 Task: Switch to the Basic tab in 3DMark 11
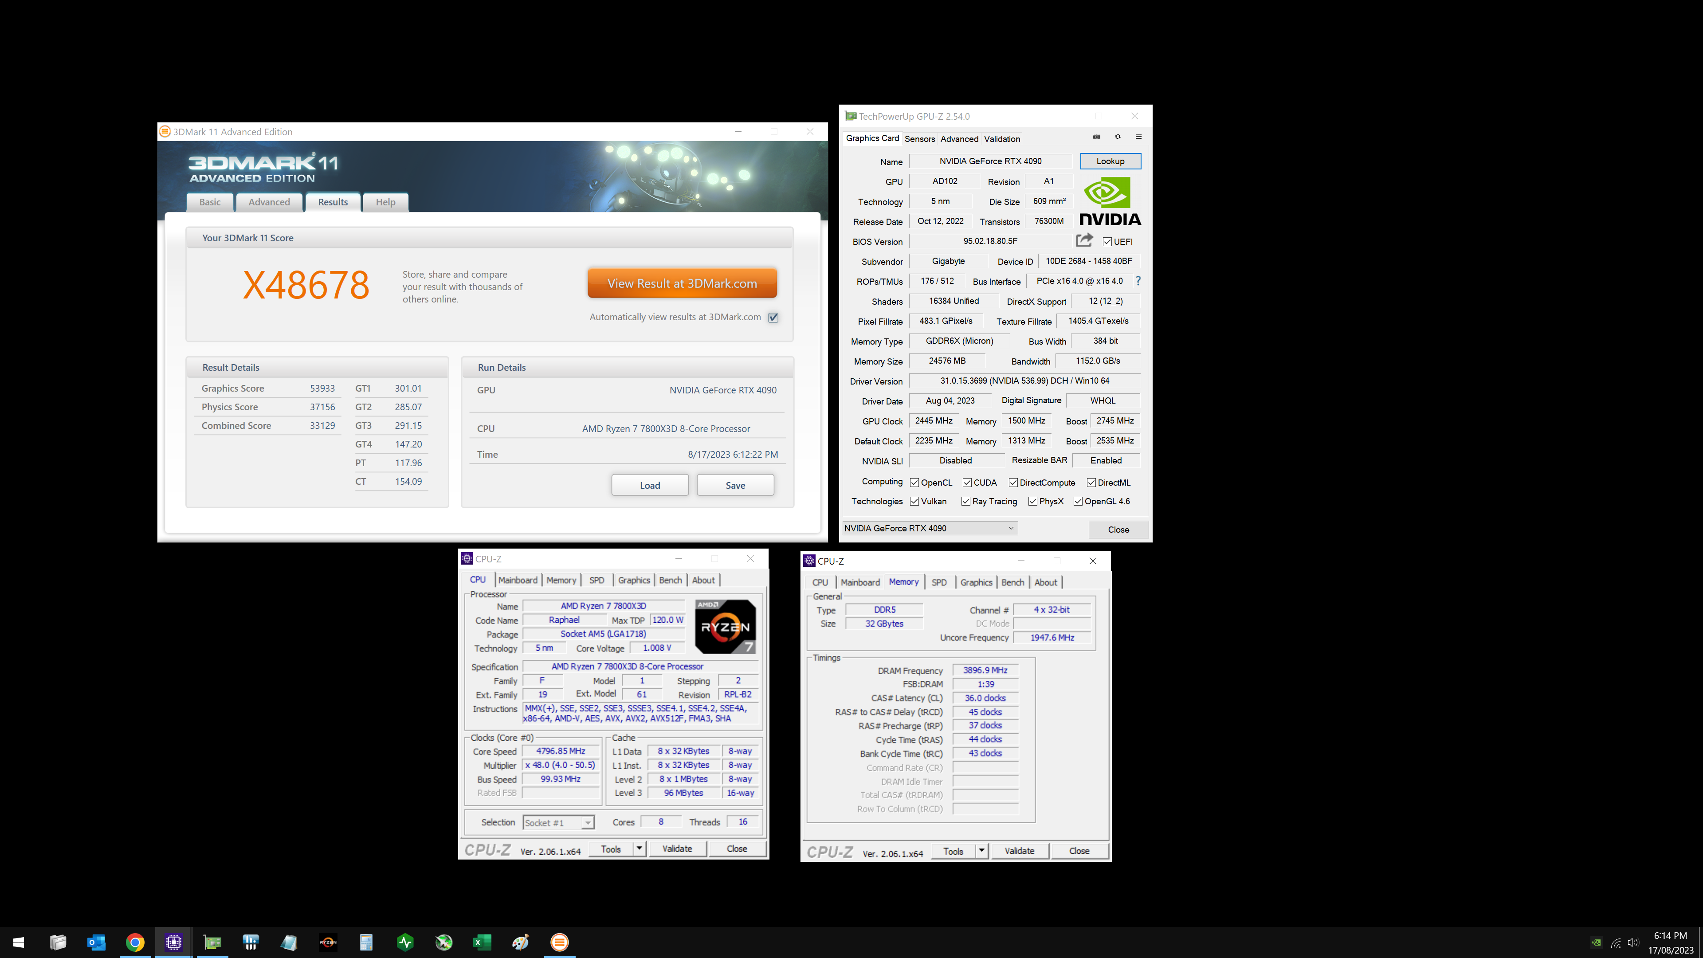point(210,202)
